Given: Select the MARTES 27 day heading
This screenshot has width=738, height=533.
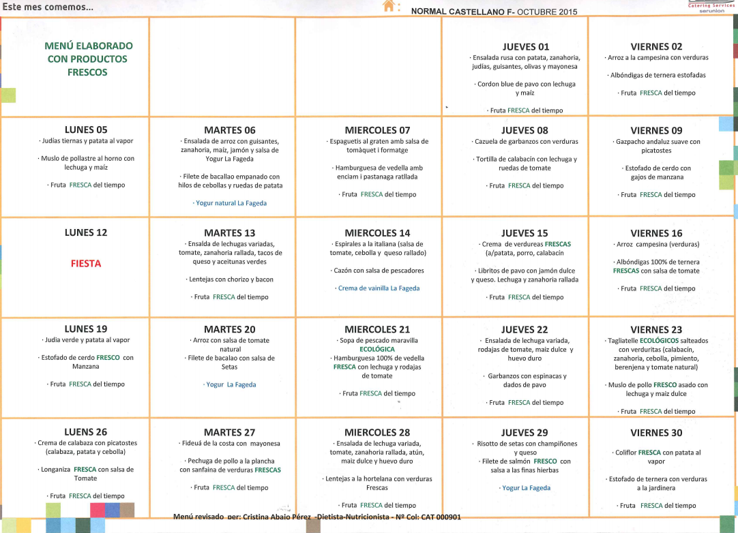Looking at the screenshot, I should coord(230,432).
